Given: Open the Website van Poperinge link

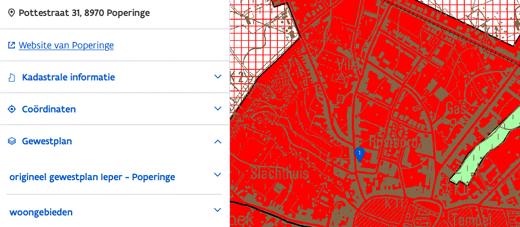Looking at the screenshot, I should click(66, 45).
